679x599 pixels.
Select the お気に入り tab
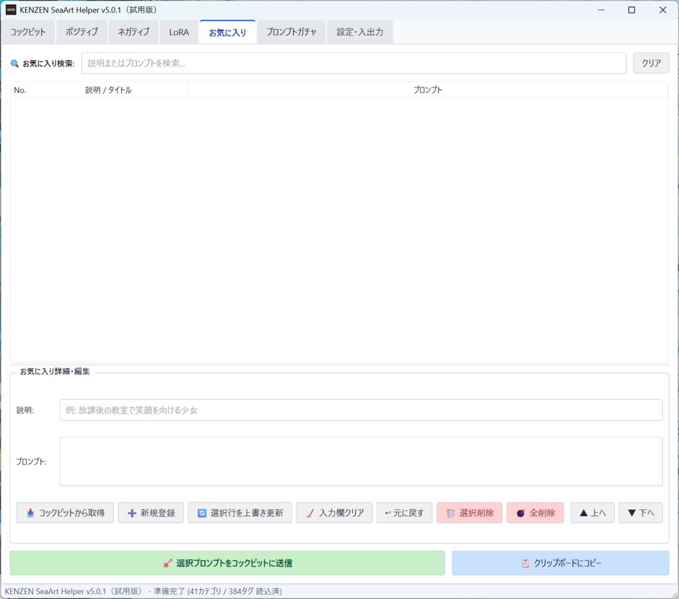(228, 33)
